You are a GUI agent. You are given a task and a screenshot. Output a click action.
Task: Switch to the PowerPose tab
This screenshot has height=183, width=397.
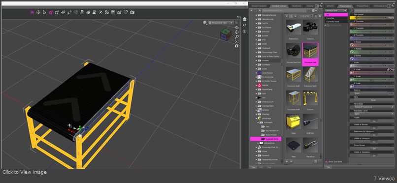362,6
